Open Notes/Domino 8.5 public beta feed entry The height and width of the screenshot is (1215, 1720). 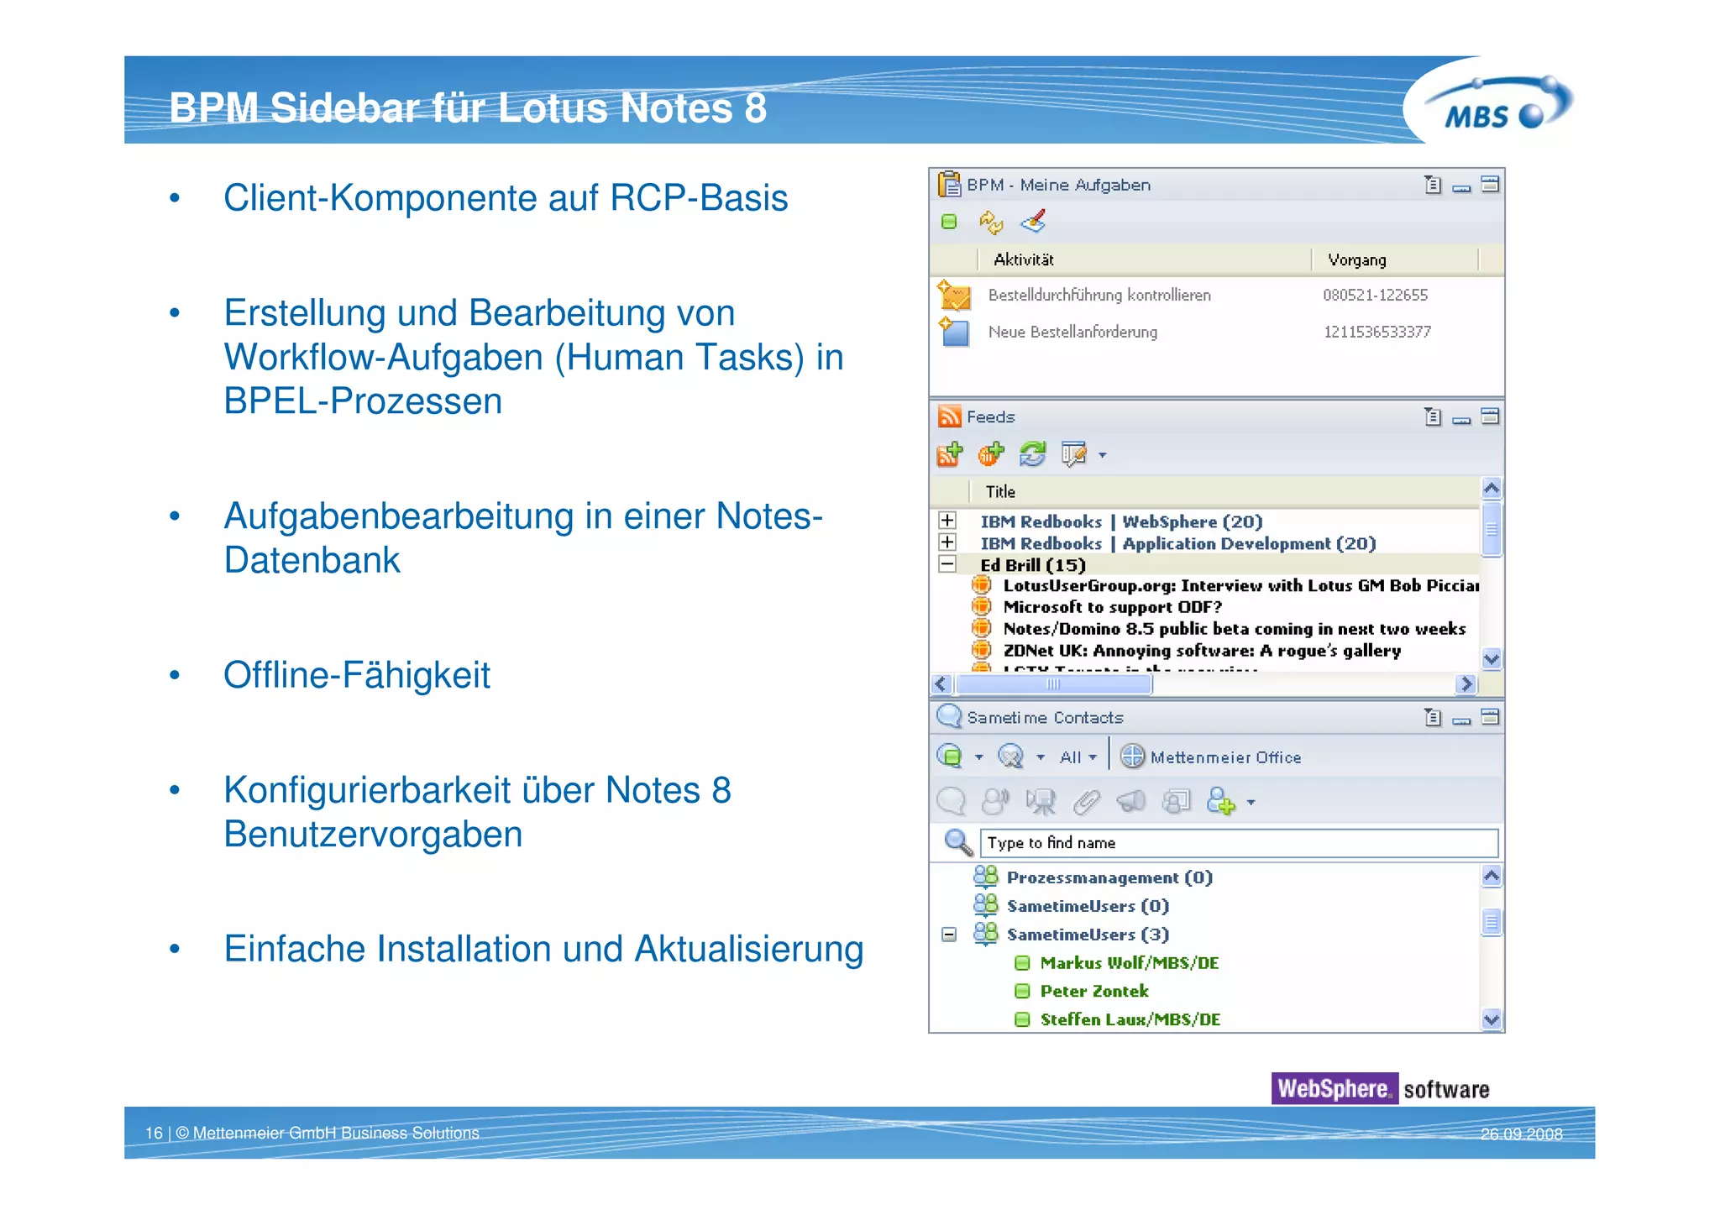click(x=1235, y=629)
